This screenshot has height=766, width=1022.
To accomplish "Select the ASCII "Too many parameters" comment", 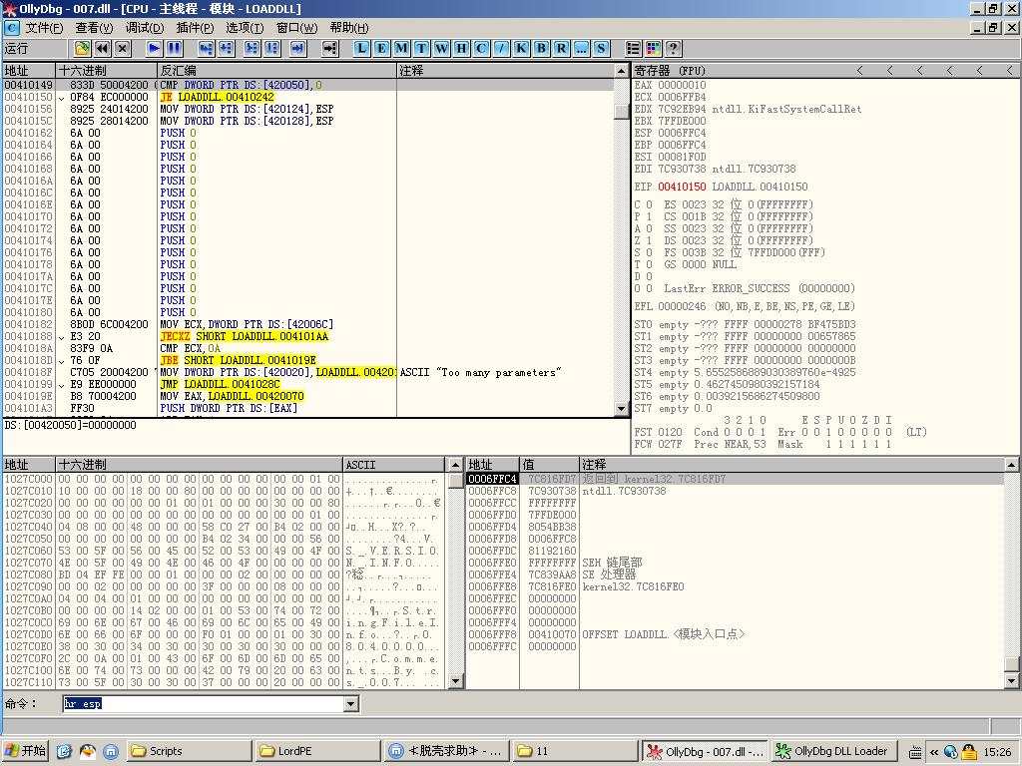I will point(480,373).
